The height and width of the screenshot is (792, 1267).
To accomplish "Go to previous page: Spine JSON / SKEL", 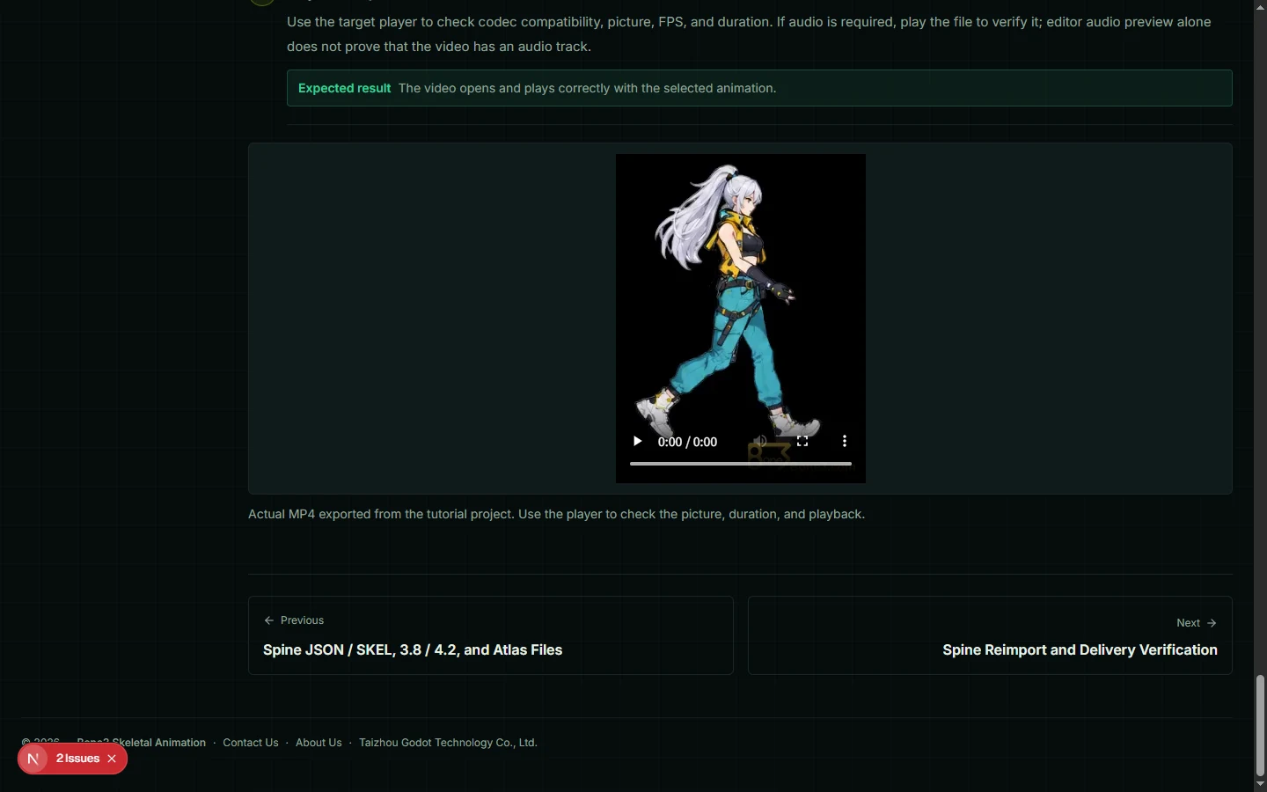I will (491, 635).
